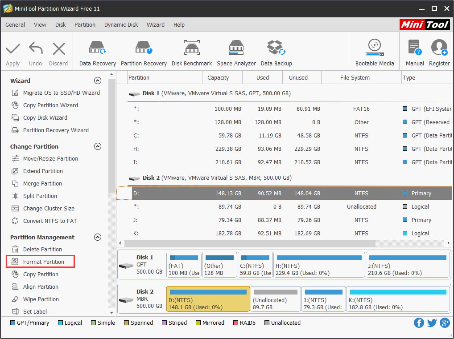
Task: Open the Data Recovery tool
Action: click(97, 53)
